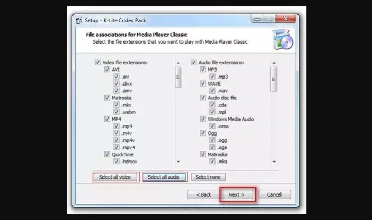Click the codec pack disc logo icon

[283, 39]
